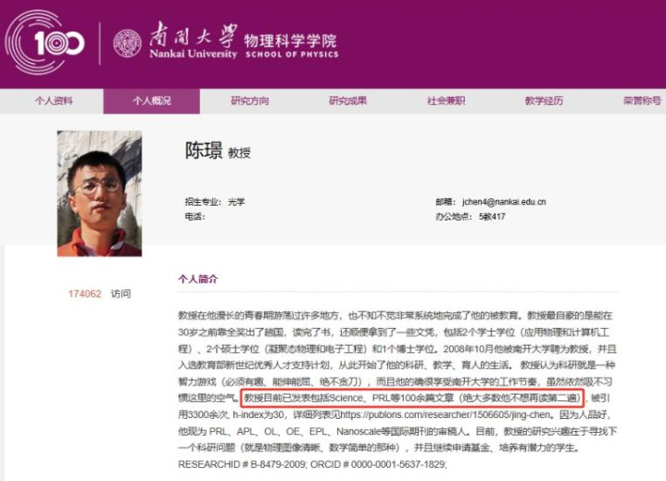Click the 物理科学学院 School of Physics title
The height and width of the screenshot is (481, 666).
click(292, 45)
